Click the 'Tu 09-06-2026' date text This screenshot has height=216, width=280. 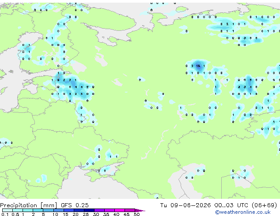coord(185,205)
